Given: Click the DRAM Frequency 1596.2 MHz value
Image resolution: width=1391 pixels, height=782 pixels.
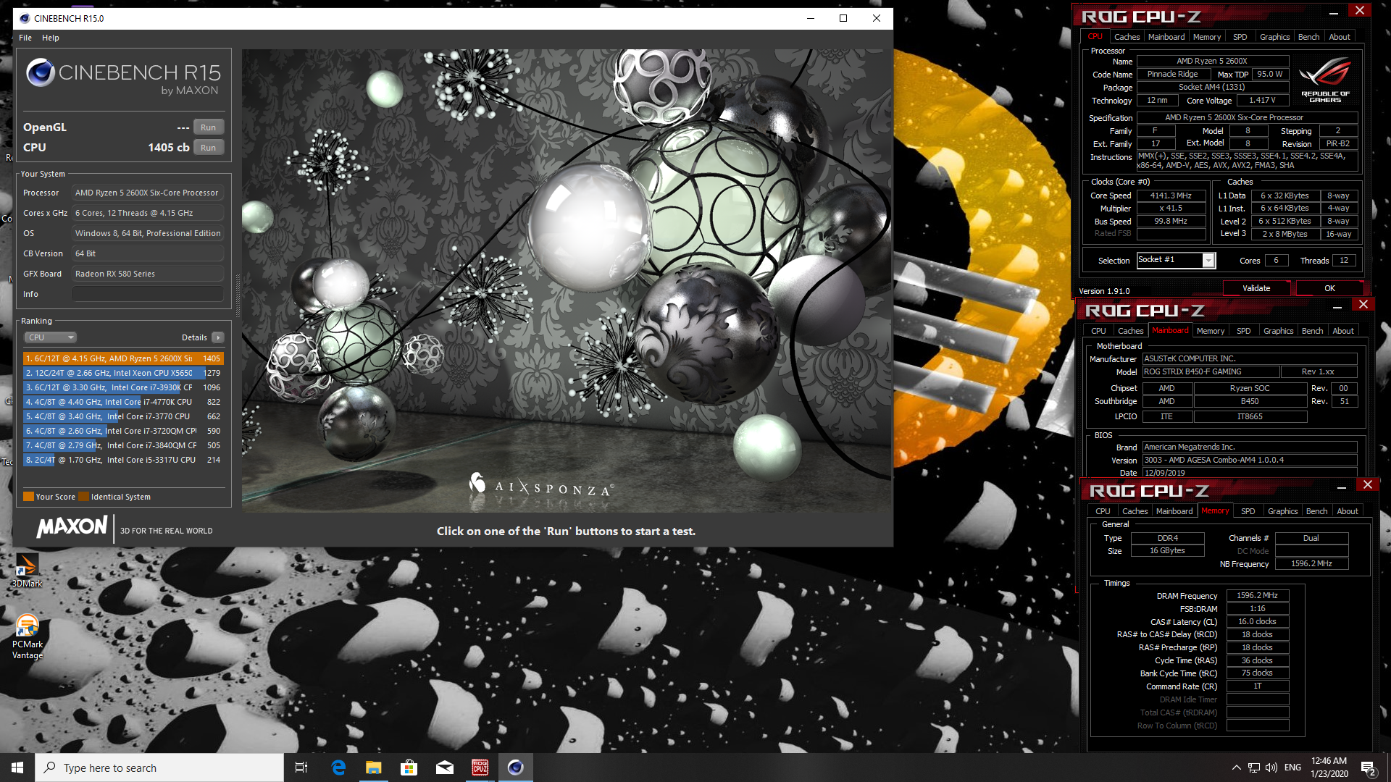Looking at the screenshot, I should pyautogui.click(x=1257, y=595).
